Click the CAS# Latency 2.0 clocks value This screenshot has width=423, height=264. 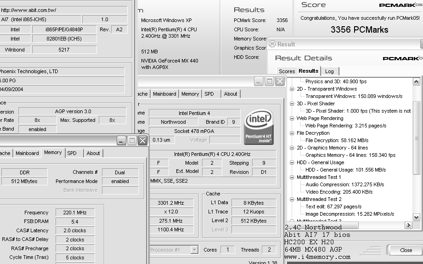click(75, 230)
